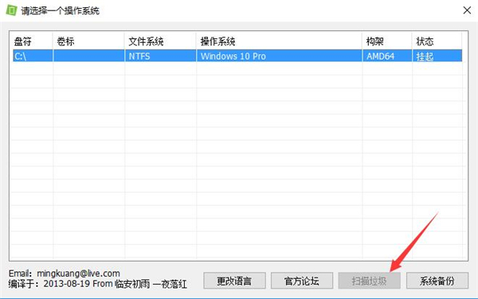The height and width of the screenshot is (299, 478).
Task: Click the NTFS file system cell
Action: [x=160, y=56]
